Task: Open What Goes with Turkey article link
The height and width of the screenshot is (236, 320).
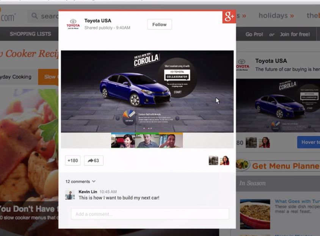Action: (x=297, y=201)
